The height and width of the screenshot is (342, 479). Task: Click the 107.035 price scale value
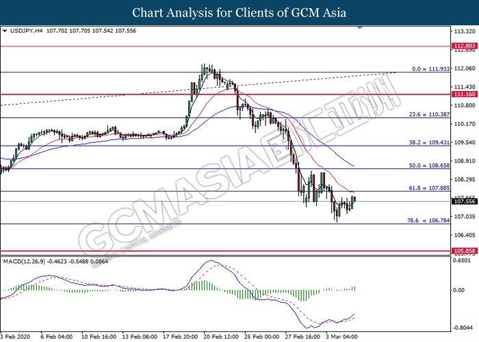click(x=465, y=217)
